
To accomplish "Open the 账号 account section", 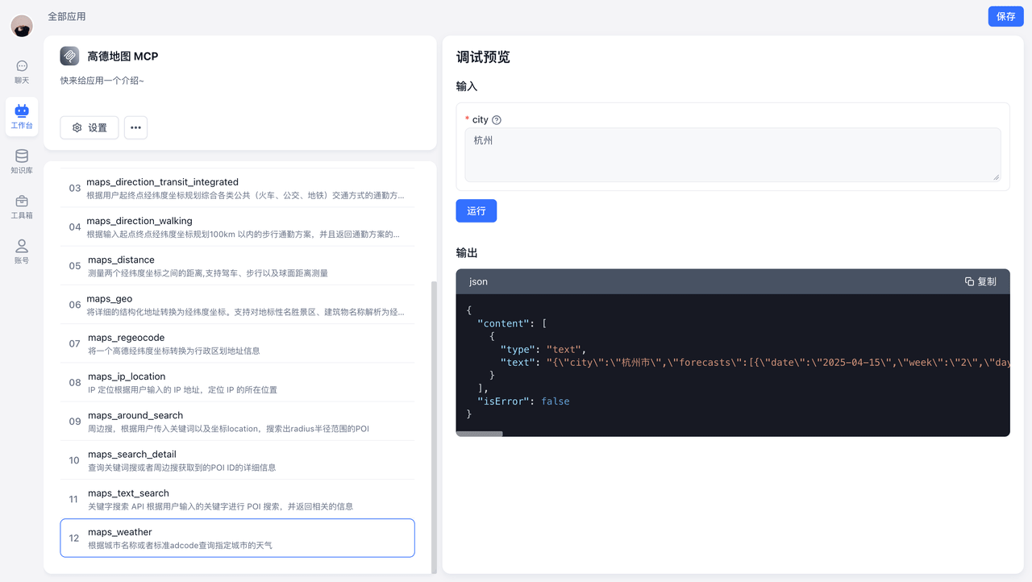I will tap(22, 250).
